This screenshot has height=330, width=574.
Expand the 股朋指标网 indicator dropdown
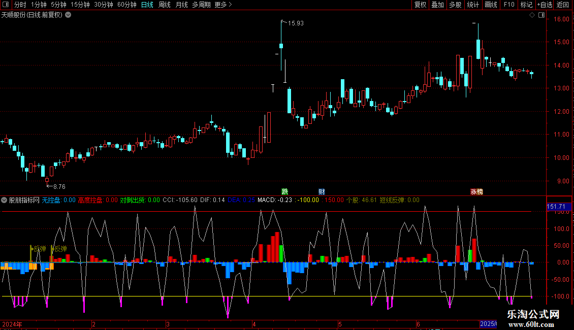coord(5,200)
